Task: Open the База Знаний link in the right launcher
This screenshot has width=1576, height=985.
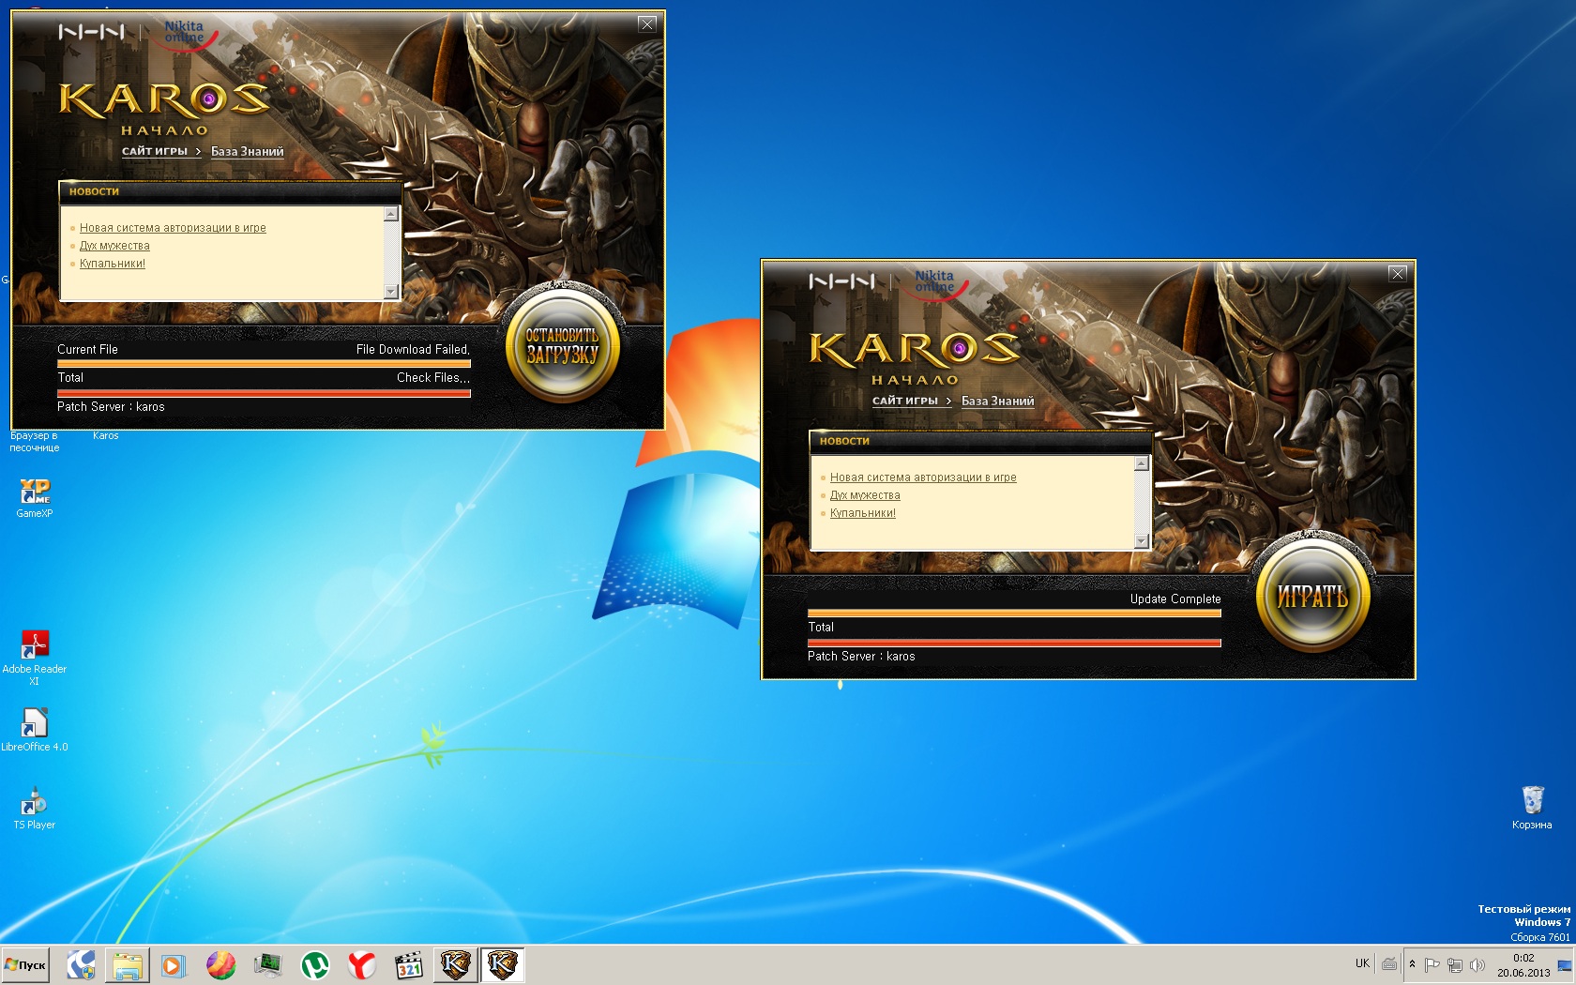Action: point(997,401)
